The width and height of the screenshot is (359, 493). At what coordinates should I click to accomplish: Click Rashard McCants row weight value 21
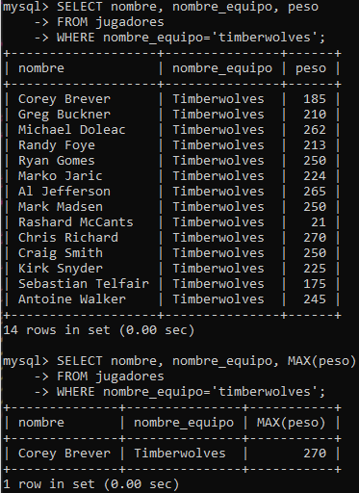[319, 222]
